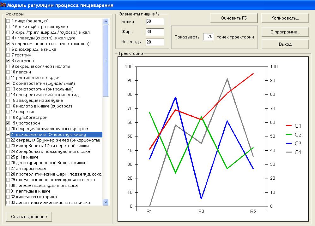Click the 'Копировать...' button
This screenshot has width=315, height=226.
coord(285,18)
